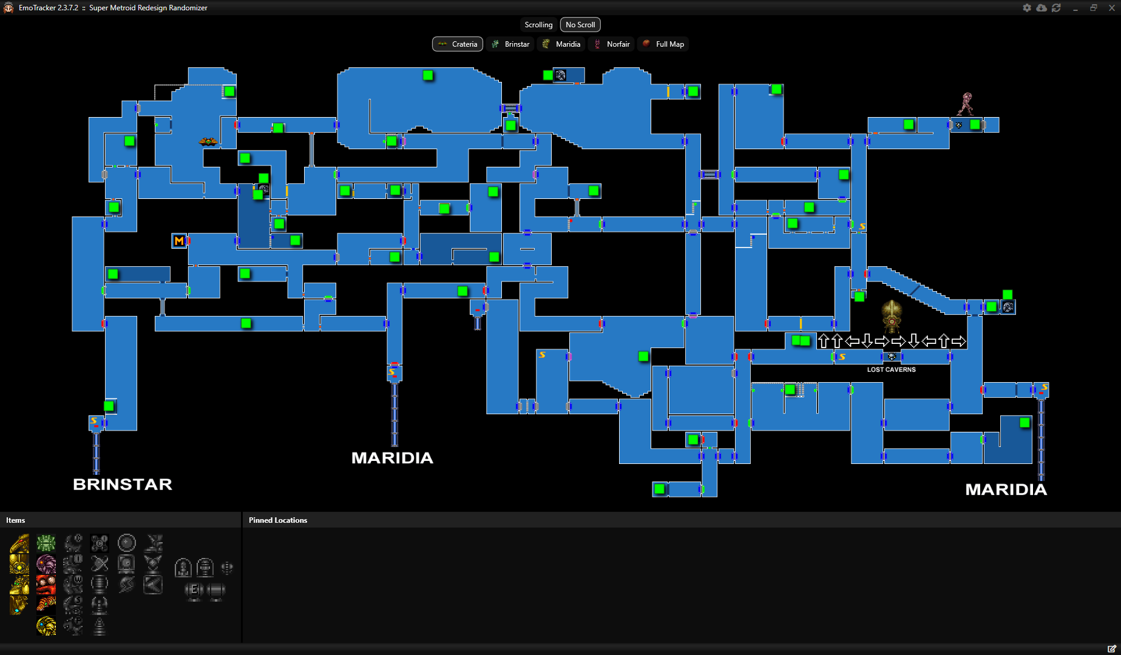This screenshot has width=1121, height=655.
Task: Switch to the Brinstar map tab
Action: (510, 44)
